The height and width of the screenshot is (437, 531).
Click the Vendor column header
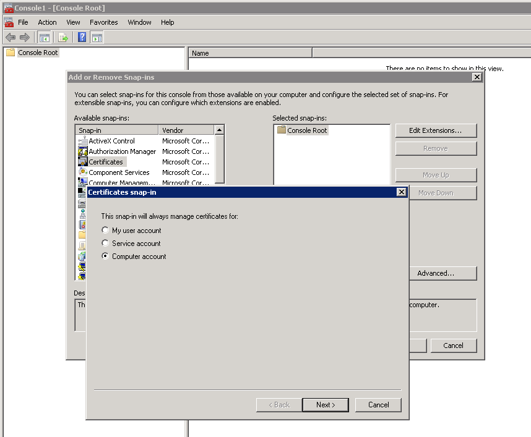click(186, 130)
